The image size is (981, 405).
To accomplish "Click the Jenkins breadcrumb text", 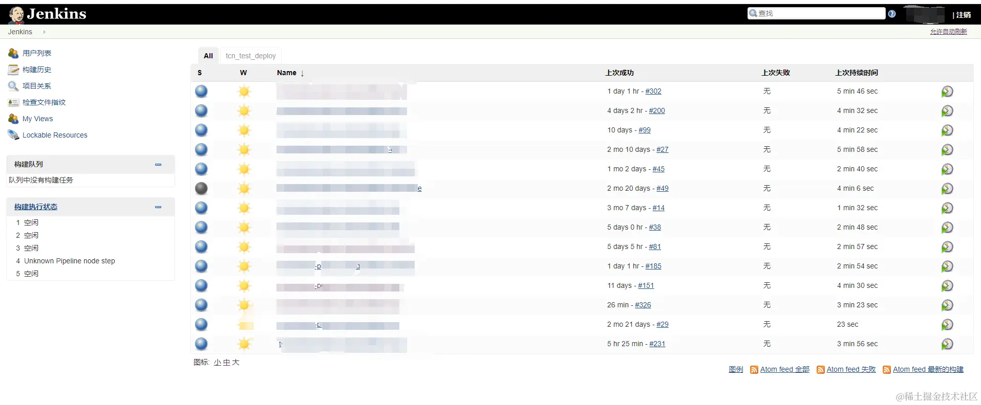I will click(x=20, y=32).
